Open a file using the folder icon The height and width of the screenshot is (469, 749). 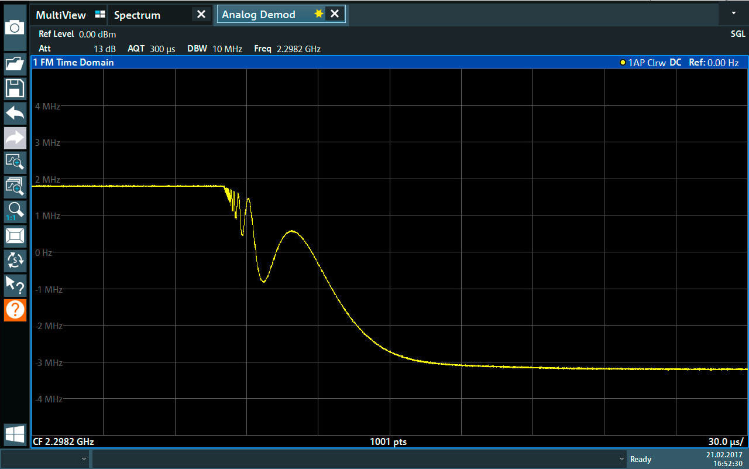point(15,64)
